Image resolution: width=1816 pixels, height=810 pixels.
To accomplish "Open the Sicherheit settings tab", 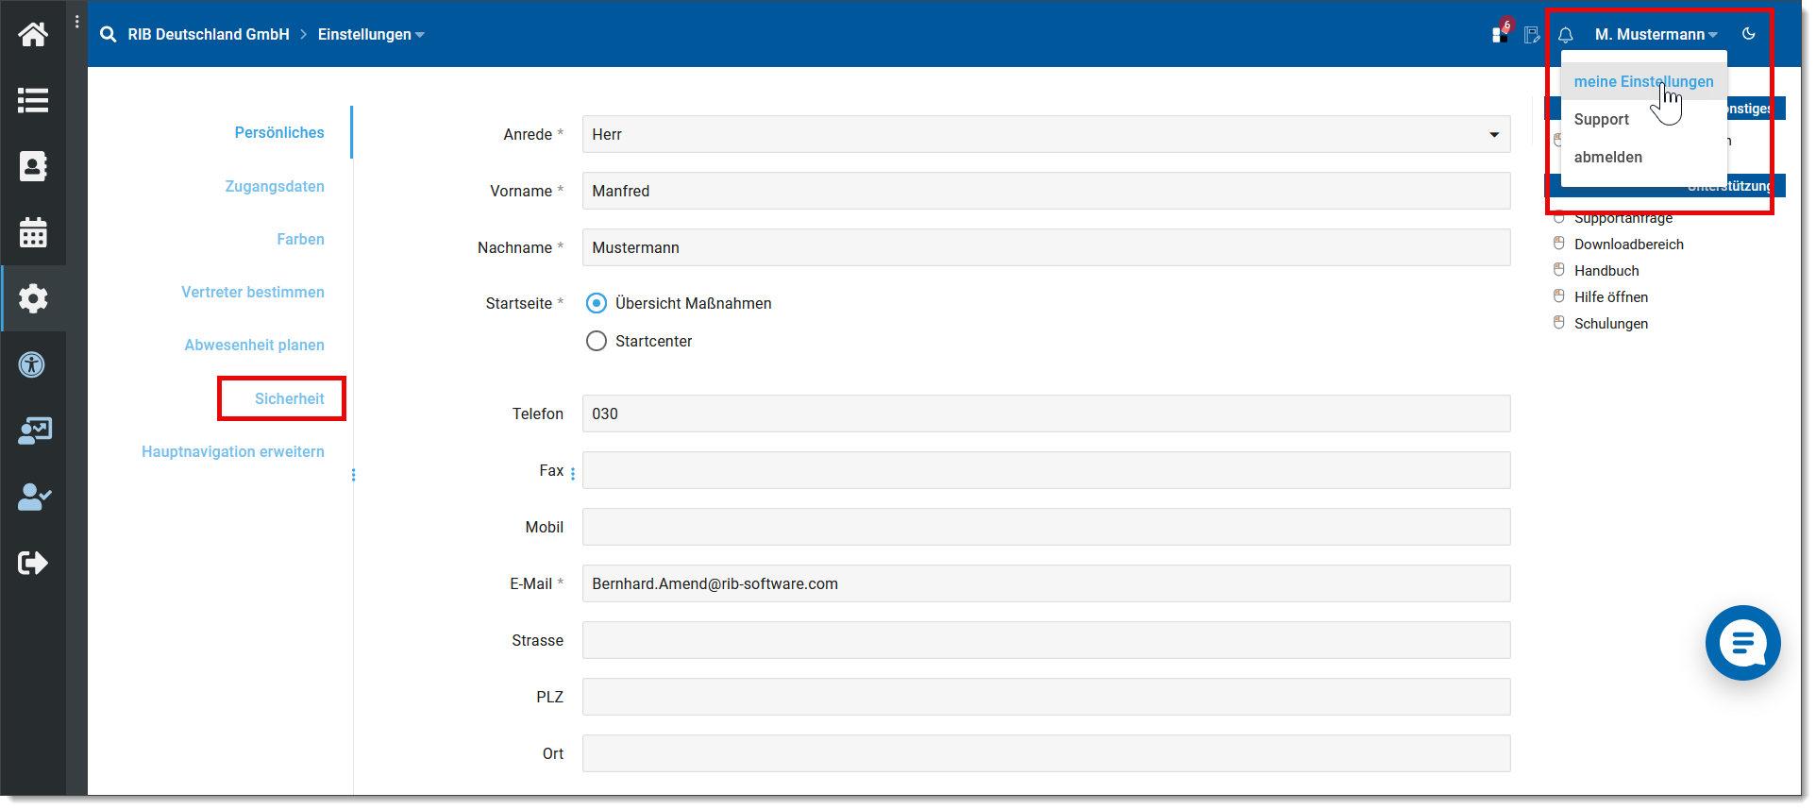I will coord(289,398).
